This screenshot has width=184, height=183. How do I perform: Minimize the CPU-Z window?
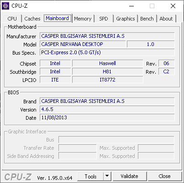pyautogui.click(x=131, y=6)
